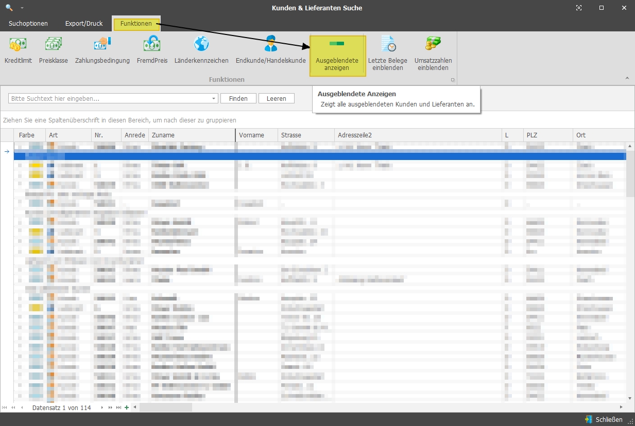
Task: Sort by the Vorname column header
Action: (256, 135)
